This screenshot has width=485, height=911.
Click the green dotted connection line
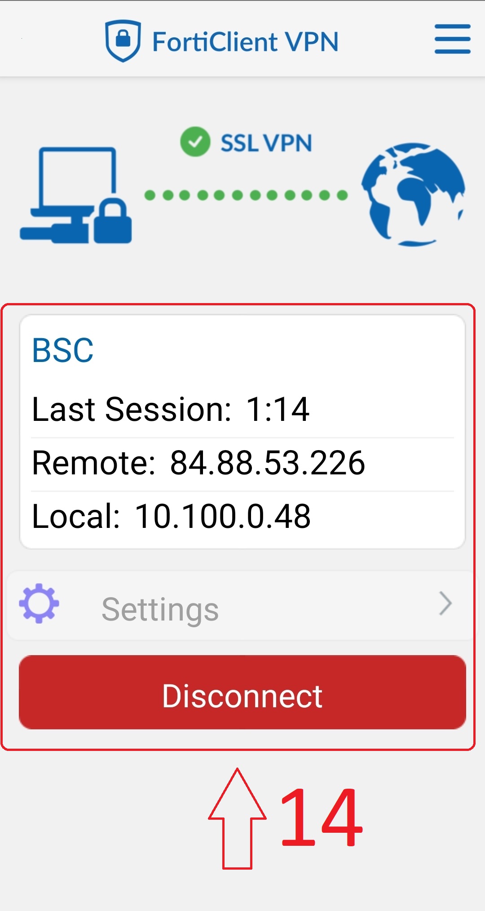coord(246,195)
